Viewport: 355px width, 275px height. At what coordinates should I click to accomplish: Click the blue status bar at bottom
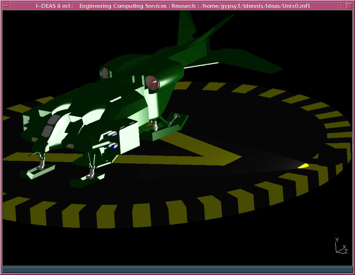coord(177,269)
